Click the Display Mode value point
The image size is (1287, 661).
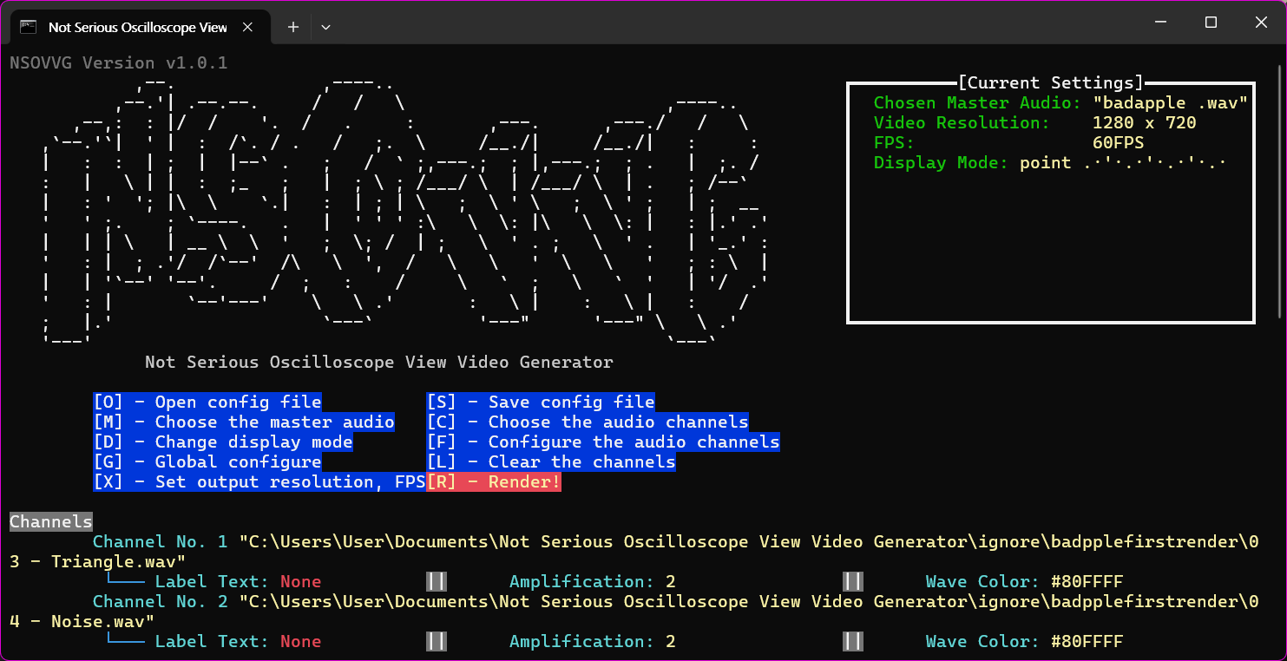[x=1046, y=163]
